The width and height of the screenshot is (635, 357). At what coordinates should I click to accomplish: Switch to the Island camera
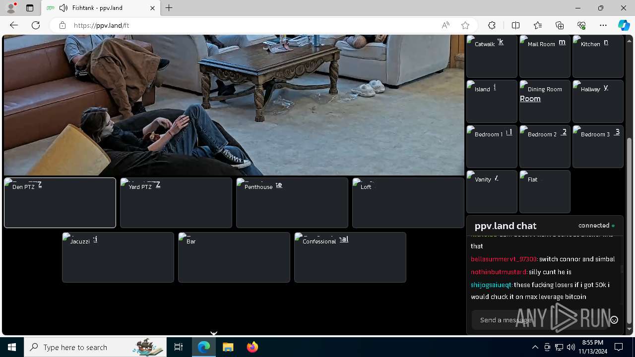pyautogui.click(x=492, y=101)
